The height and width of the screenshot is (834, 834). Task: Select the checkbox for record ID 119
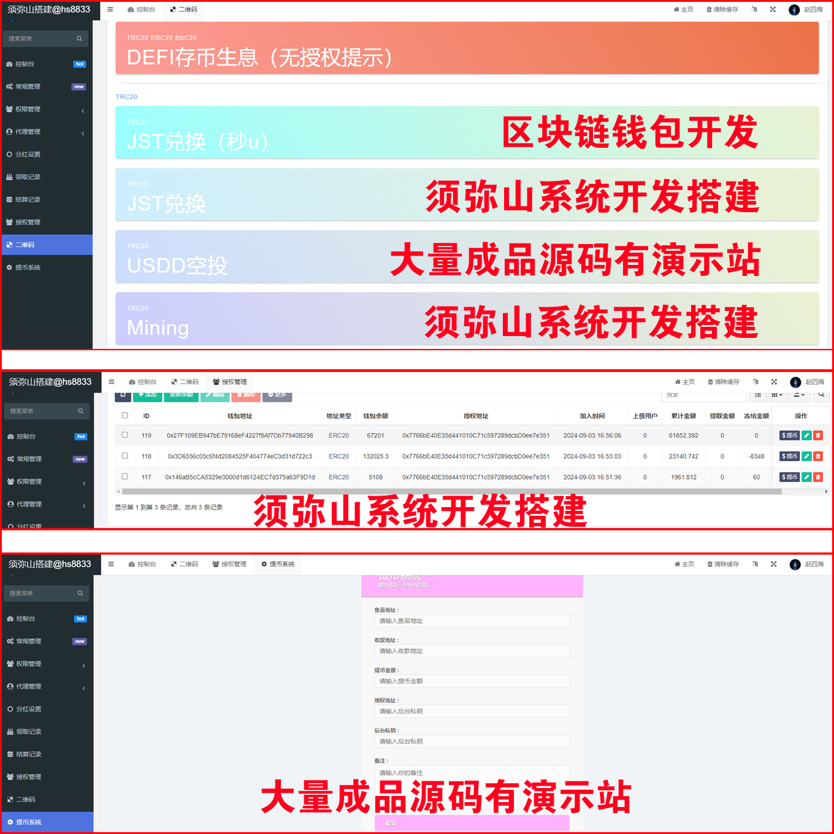tap(124, 435)
